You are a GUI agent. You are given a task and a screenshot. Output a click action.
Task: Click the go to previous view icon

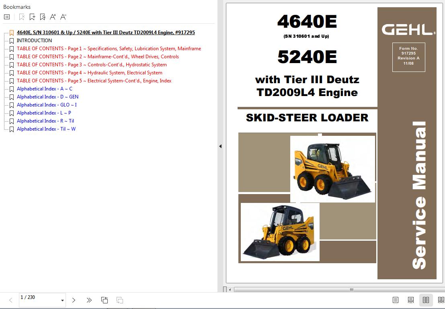[x=105, y=300]
